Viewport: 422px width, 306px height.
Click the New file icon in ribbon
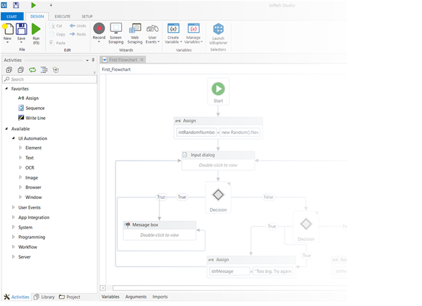pyautogui.click(x=7, y=29)
